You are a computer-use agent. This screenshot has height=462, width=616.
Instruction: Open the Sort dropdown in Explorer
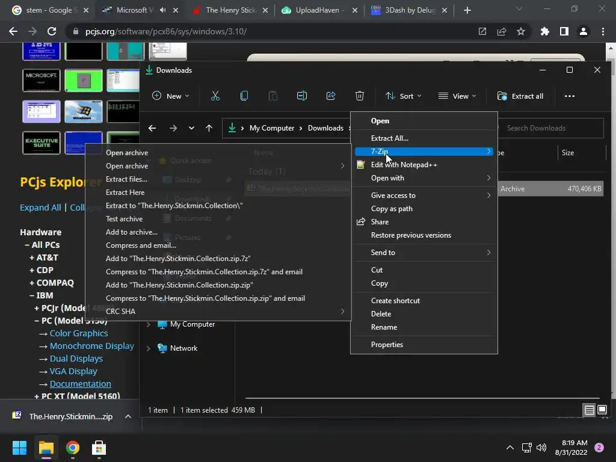[x=404, y=96]
